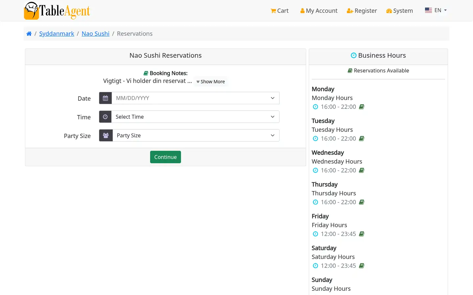Click Tuesday's reservation book icon
The width and height of the screenshot is (473, 295).
click(362, 139)
